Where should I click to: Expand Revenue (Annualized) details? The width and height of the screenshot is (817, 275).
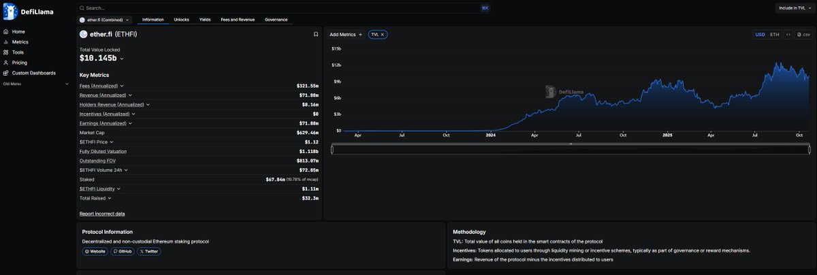click(x=130, y=95)
